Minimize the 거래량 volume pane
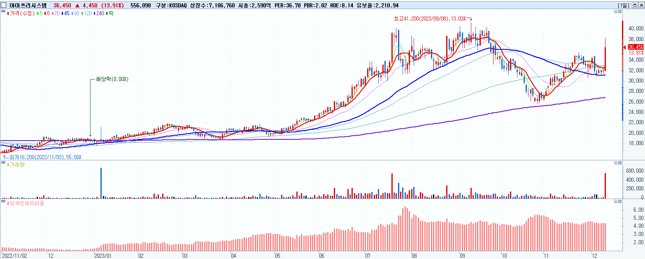The image size is (645, 259). point(615,163)
